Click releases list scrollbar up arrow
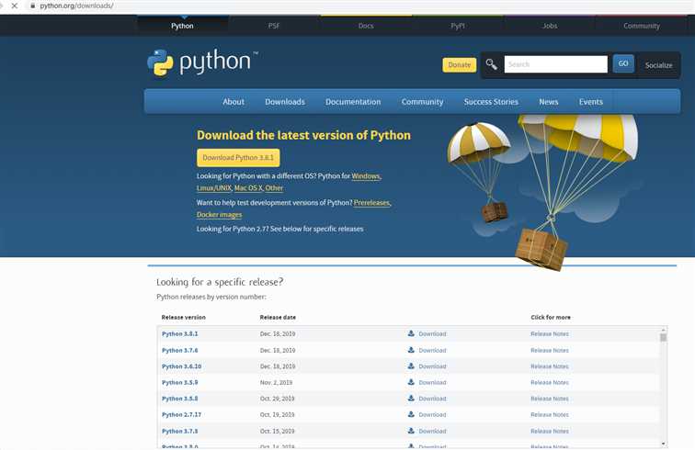 [x=663, y=330]
